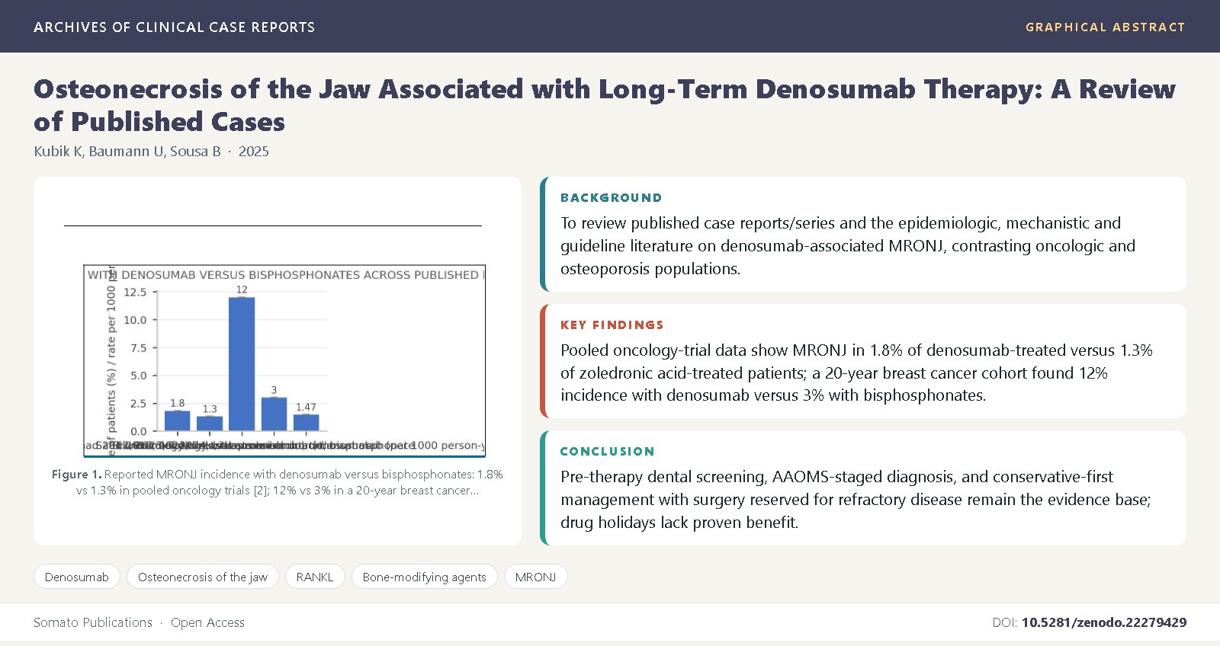
Task: Click the BACKGROUND section heading
Action: (612, 197)
